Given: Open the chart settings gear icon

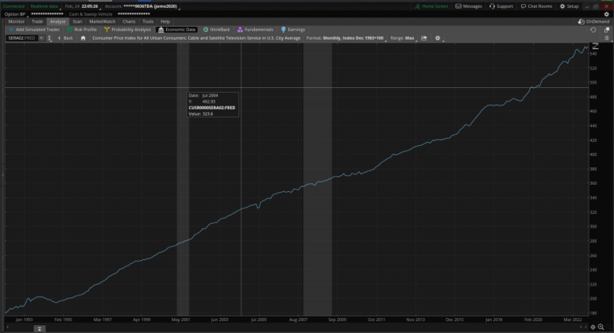Looking at the screenshot, I should 438,37.
